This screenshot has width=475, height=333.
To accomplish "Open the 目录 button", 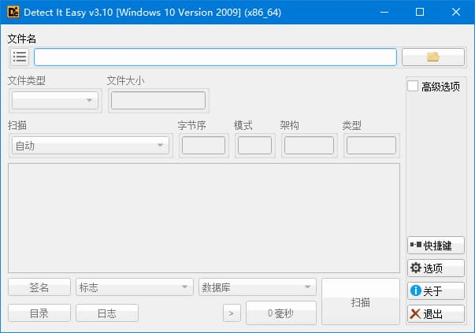I will [39, 313].
